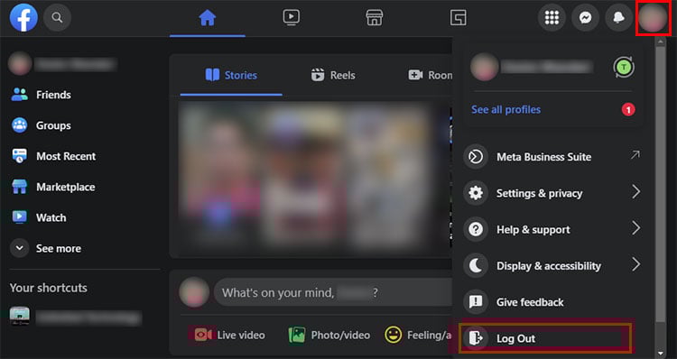
Task: Click the Facebook logo icon
Action: 23,18
